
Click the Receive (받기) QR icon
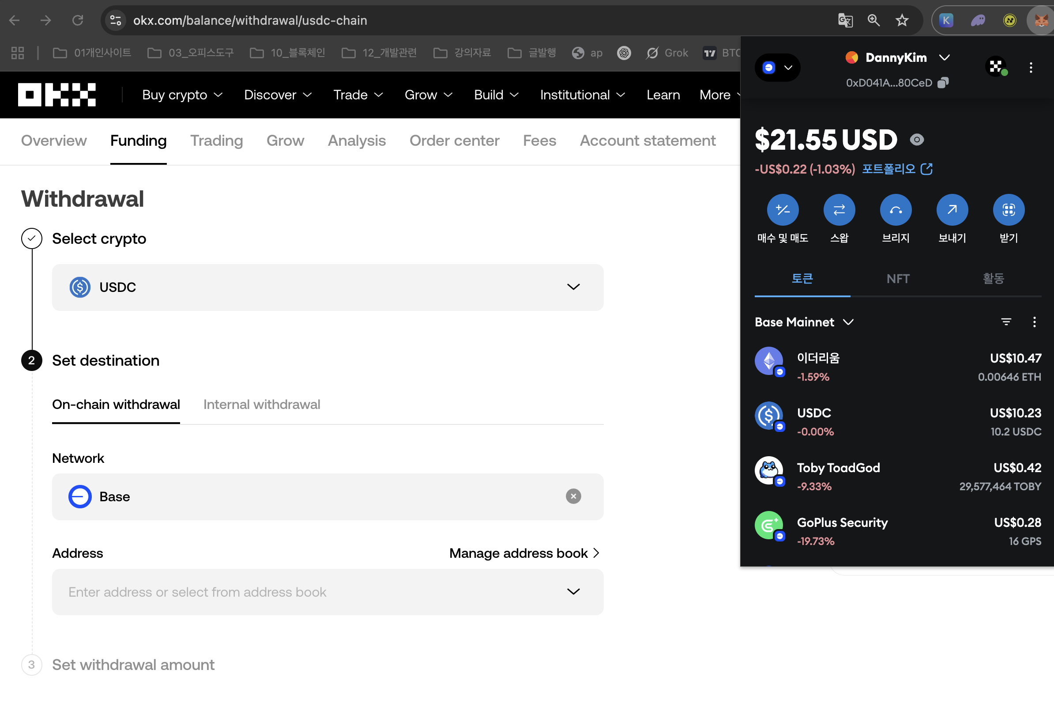tap(1008, 210)
